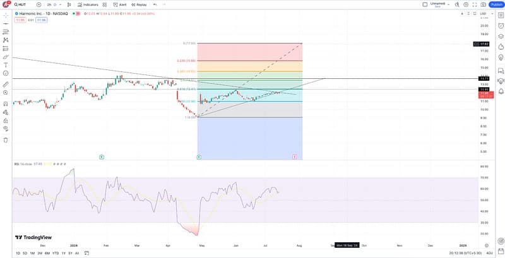Select the brush drawing tool
This screenshot has width=505, height=258.
pos(6,57)
